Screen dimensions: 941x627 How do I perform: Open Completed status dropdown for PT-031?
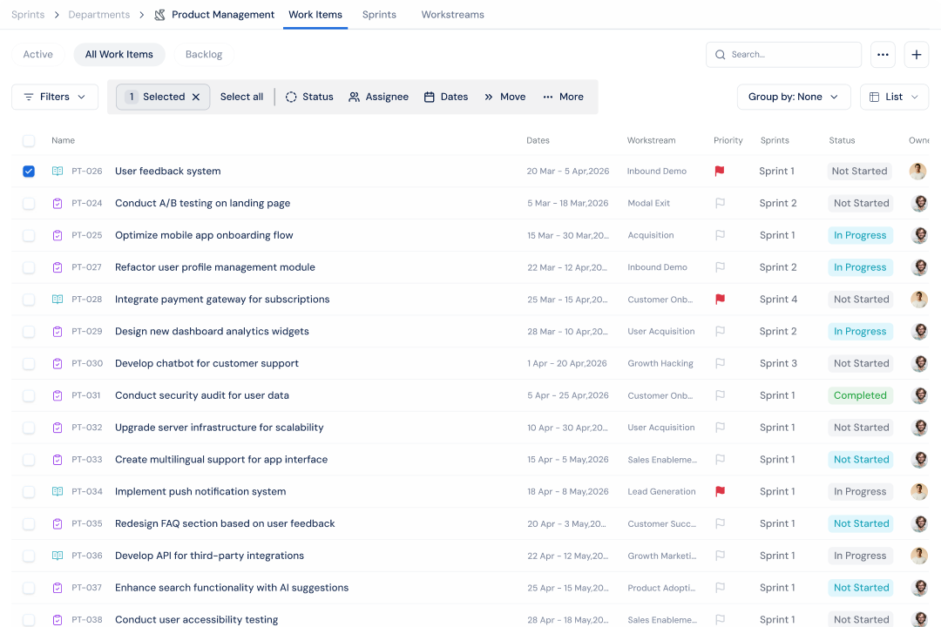click(x=860, y=395)
